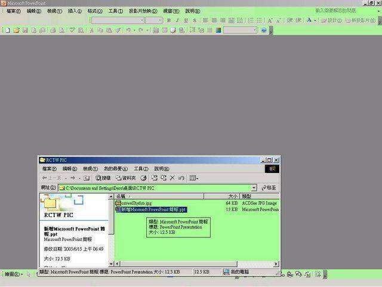Image resolution: width=382 pixels, height=287 pixels.
Task: Open PowerPoint 工具(T) menu
Action: click(x=115, y=11)
